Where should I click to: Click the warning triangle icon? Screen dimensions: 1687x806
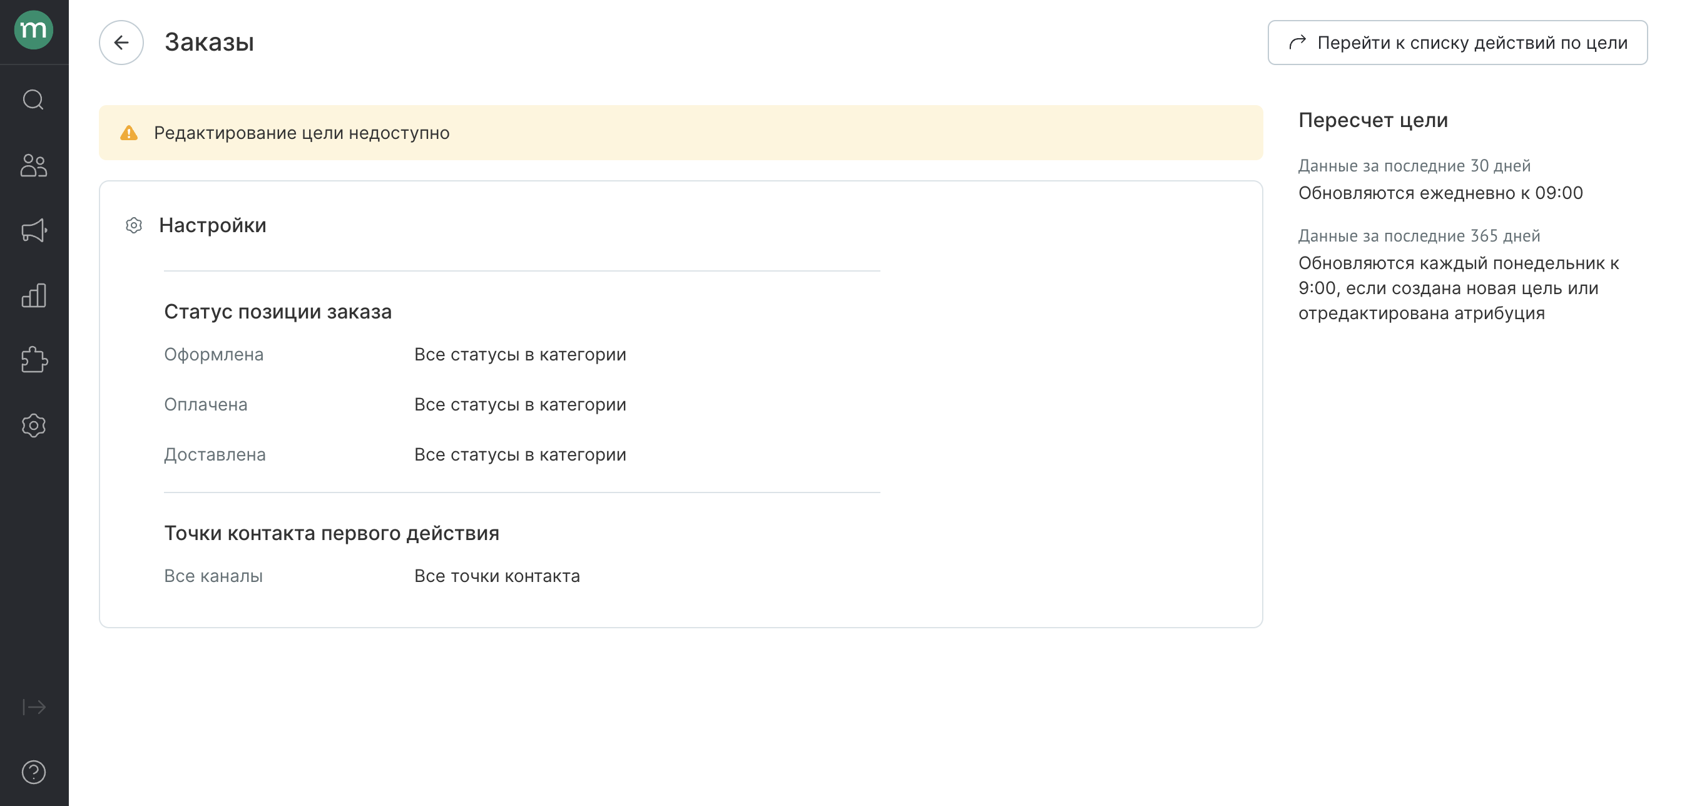click(129, 133)
